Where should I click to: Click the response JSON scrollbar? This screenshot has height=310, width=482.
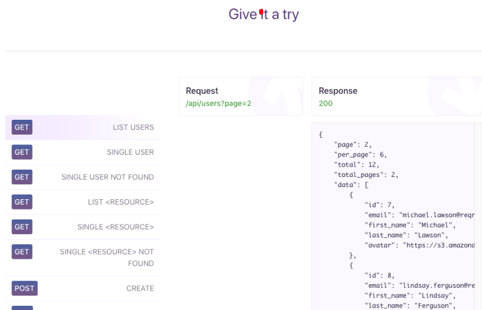coord(478,216)
